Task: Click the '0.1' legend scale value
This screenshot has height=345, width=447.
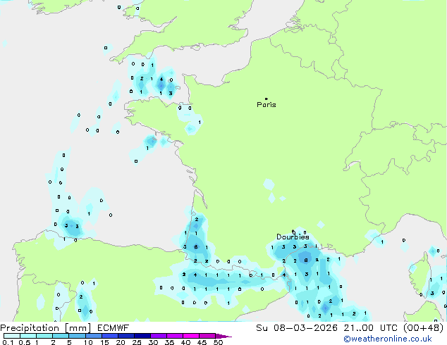Action: click(8, 342)
